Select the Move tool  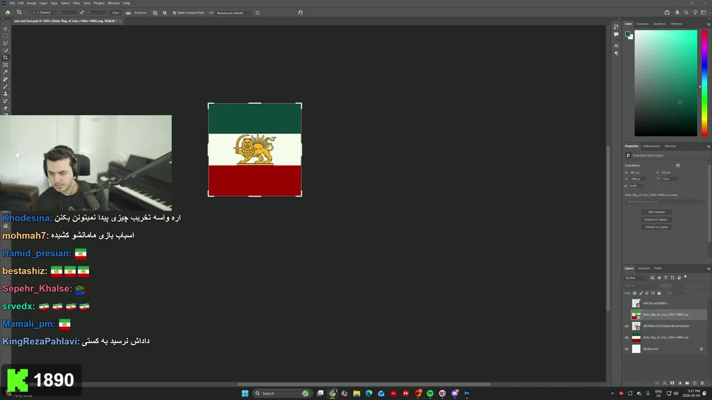click(x=6, y=29)
